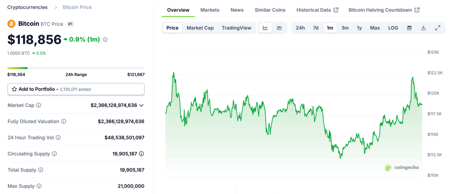Select the 24h time range
The height and width of the screenshot is (194, 451).
click(x=300, y=28)
